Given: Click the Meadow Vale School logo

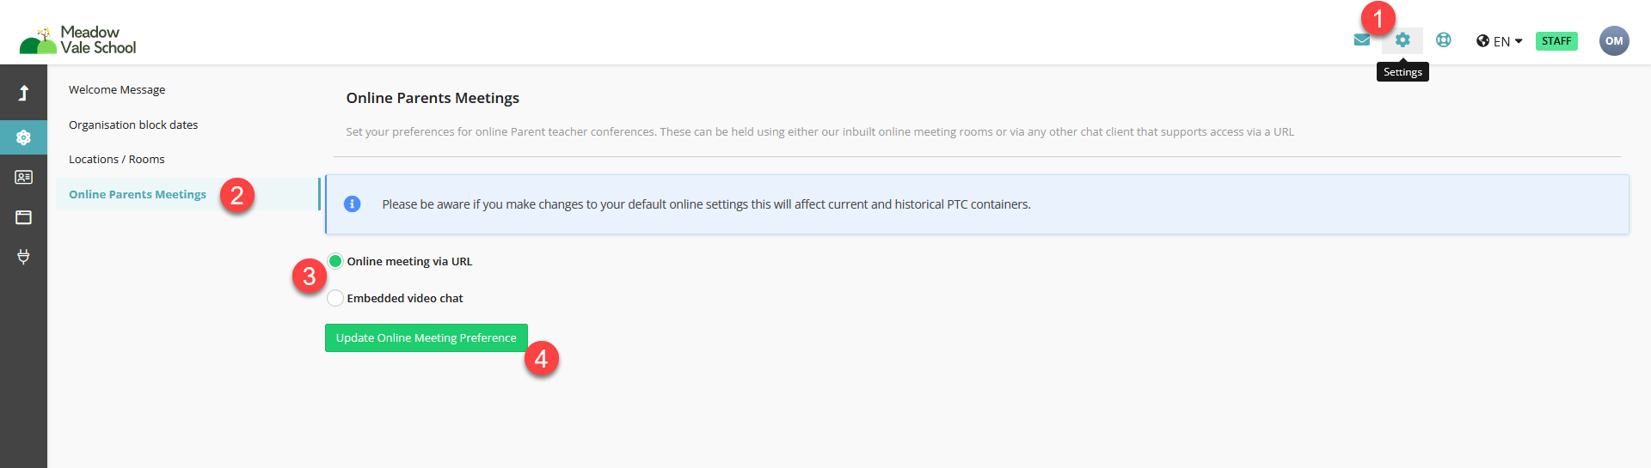Looking at the screenshot, I should click(x=78, y=40).
